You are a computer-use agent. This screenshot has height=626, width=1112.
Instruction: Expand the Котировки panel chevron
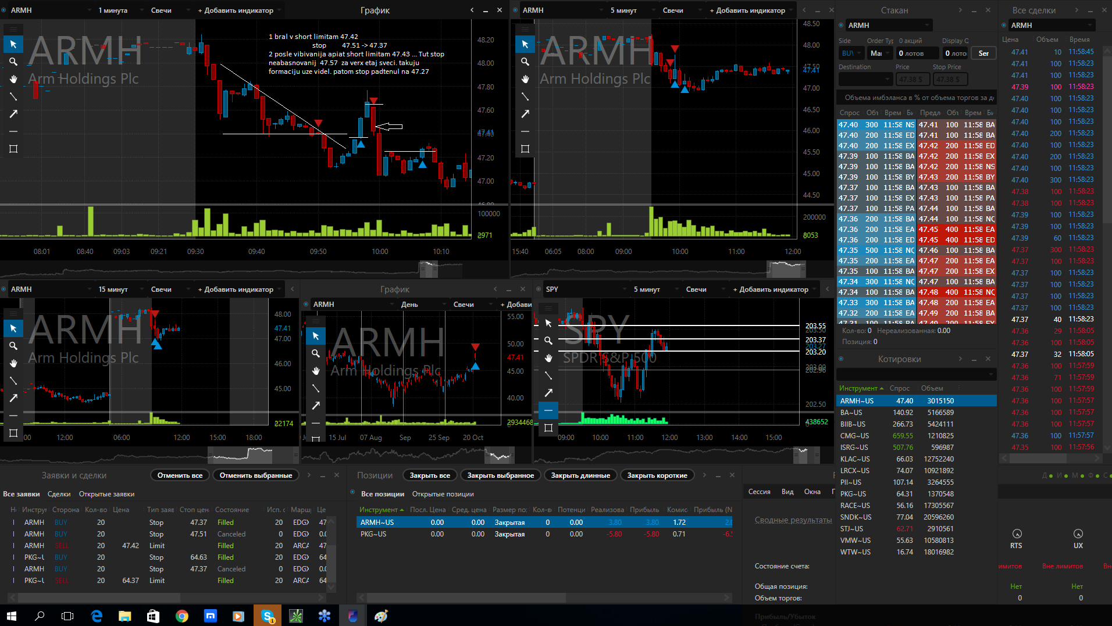coord(960,359)
